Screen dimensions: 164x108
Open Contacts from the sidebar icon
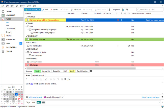3,39
